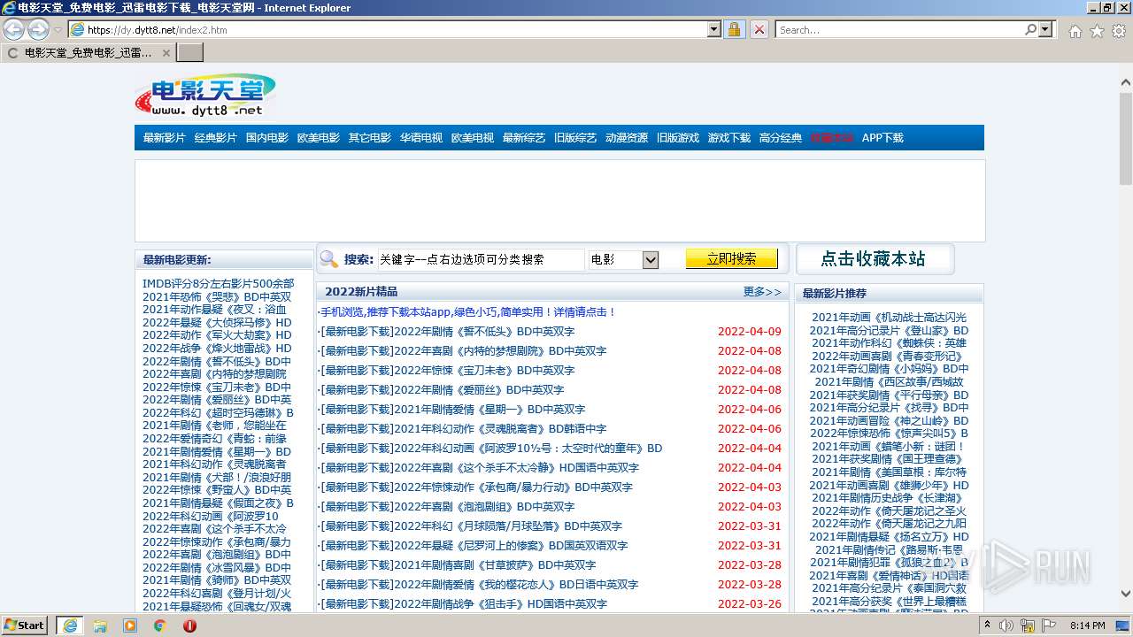Image resolution: width=1133 pixels, height=637 pixels.
Task: Click the security lock icon in address bar
Action: 734,30
